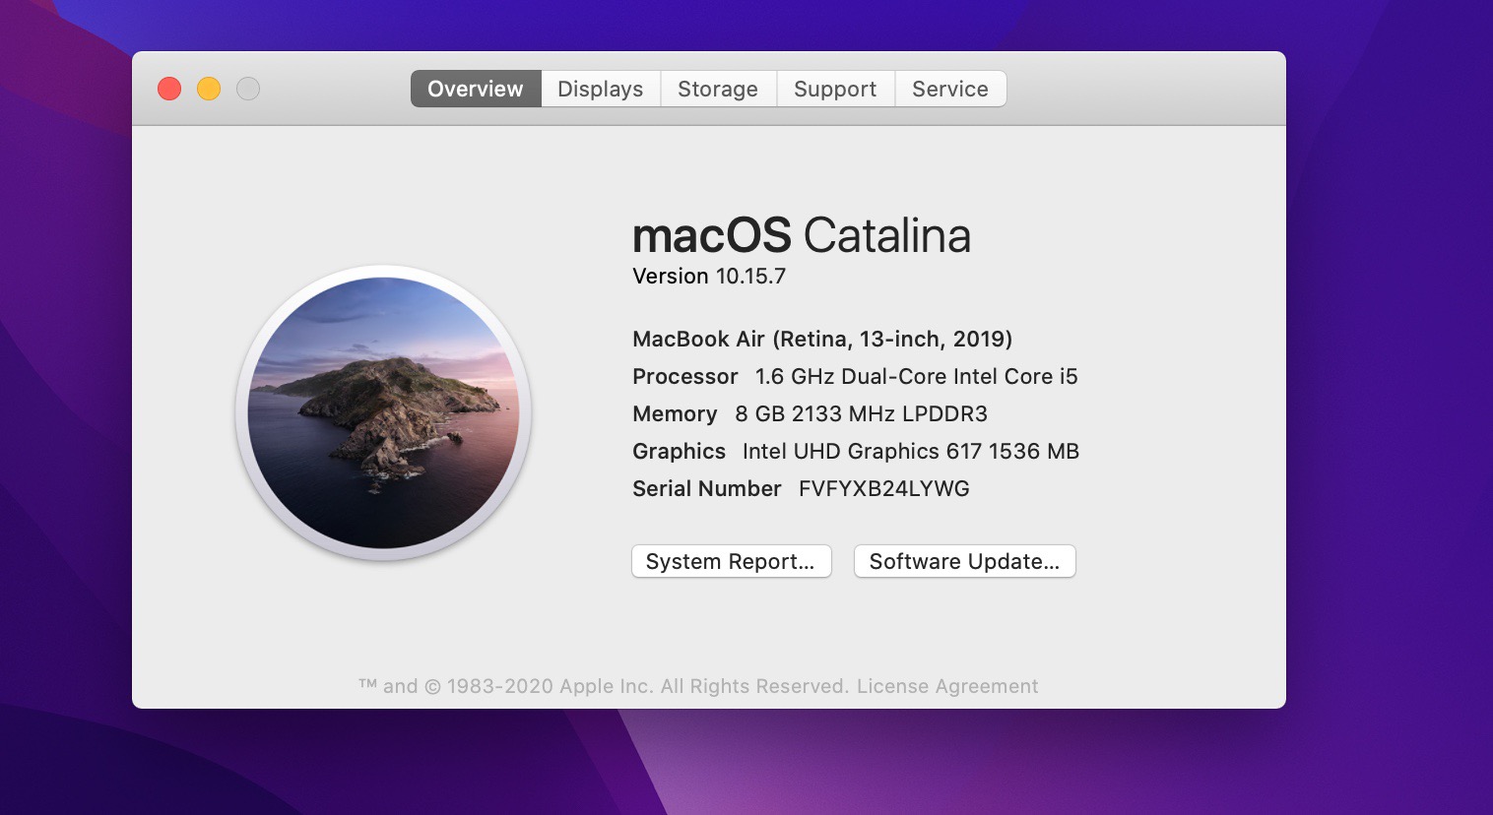
Task: Click the serial number FVFYXB24LYWG
Action: (x=883, y=488)
